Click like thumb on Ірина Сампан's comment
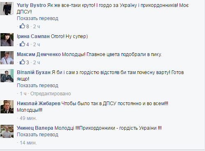Viewport: 205px width, 151px height. pyautogui.click(x=22, y=44)
